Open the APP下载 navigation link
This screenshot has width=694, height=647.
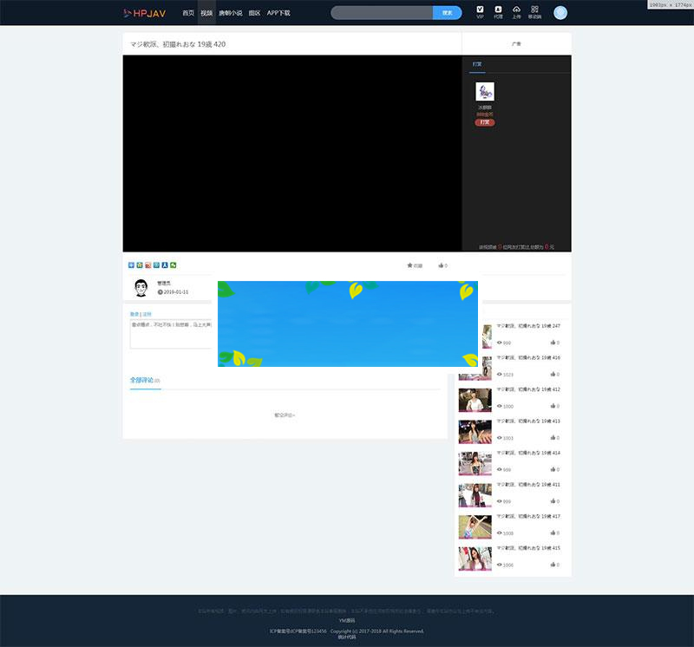pos(278,13)
